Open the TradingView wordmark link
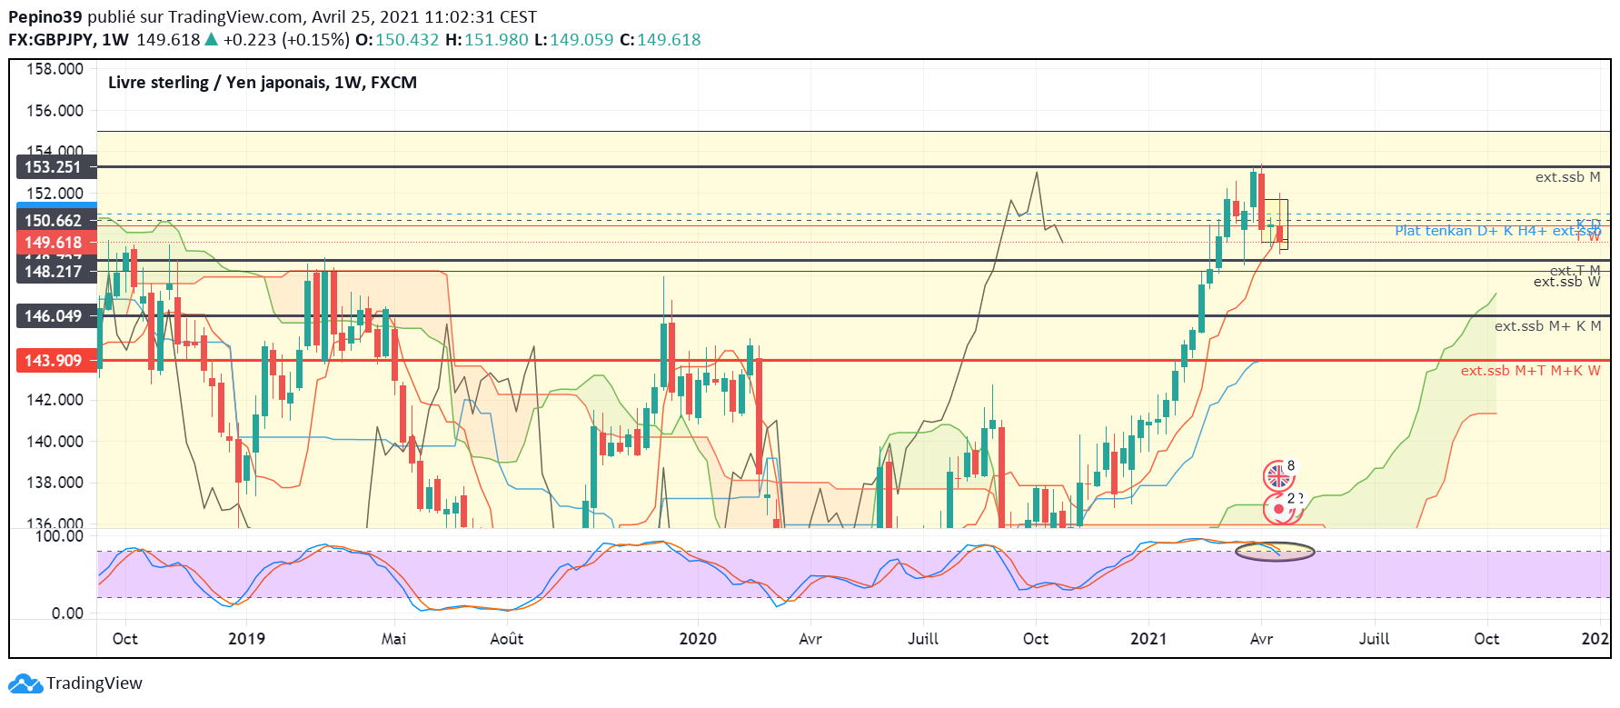The height and width of the screenshot is (708, 1620). click(x=94, y=683)
